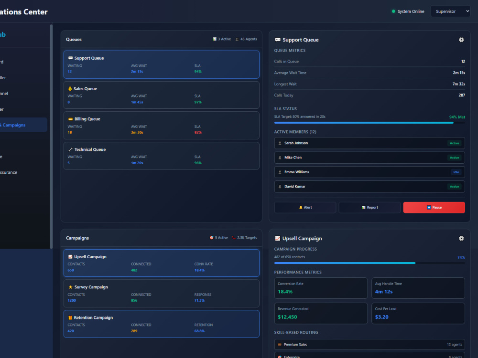
Task: Select the Retention Campaign card
Action: click(161, 324)
